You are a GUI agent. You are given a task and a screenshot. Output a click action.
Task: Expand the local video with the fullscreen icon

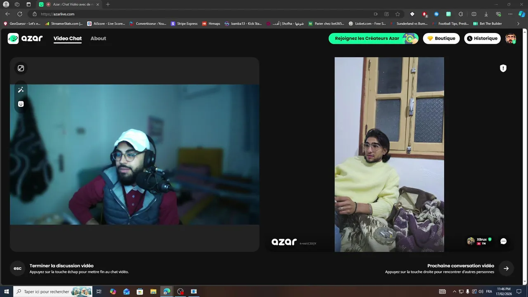click(x=21, y=68)
